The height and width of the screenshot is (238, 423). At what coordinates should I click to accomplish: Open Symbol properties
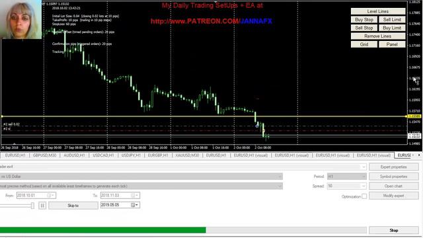click(x=394, y=177)
